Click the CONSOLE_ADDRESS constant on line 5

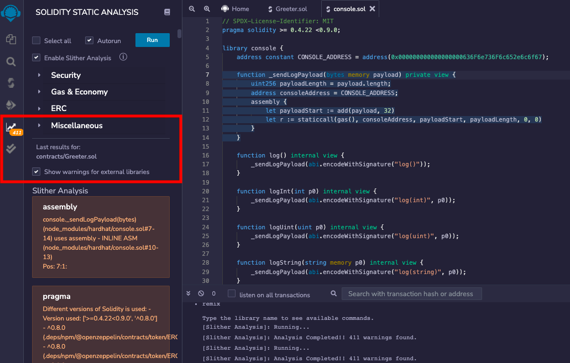pos(325,57)
